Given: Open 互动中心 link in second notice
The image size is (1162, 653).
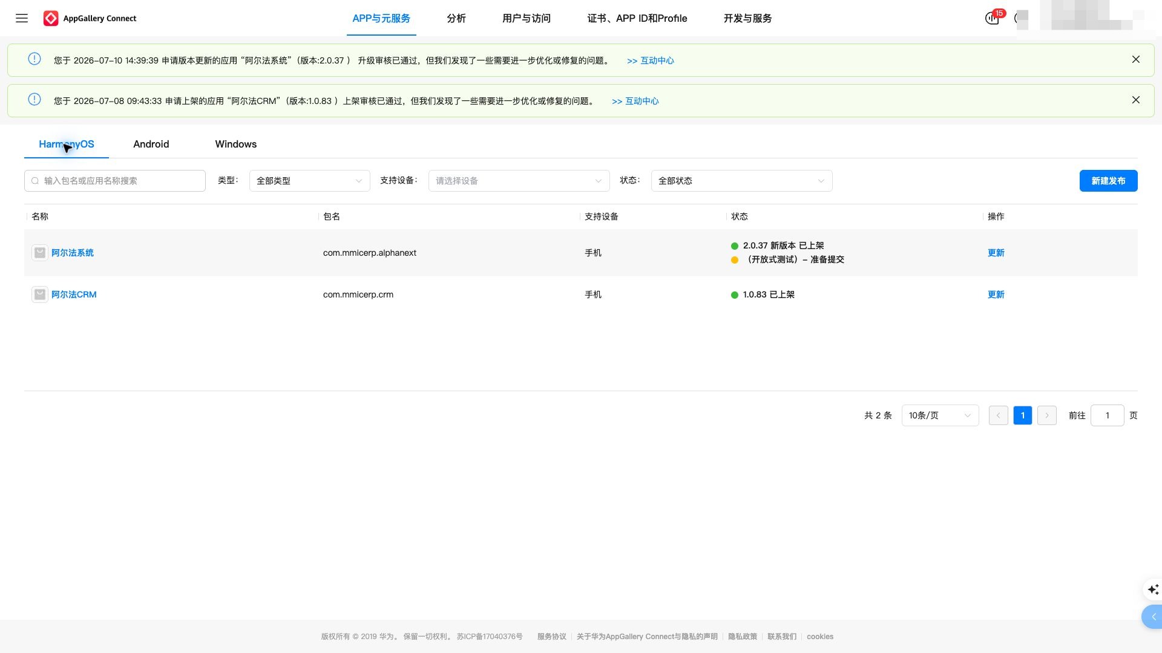Looking at the screenshot, I should 635,101.
